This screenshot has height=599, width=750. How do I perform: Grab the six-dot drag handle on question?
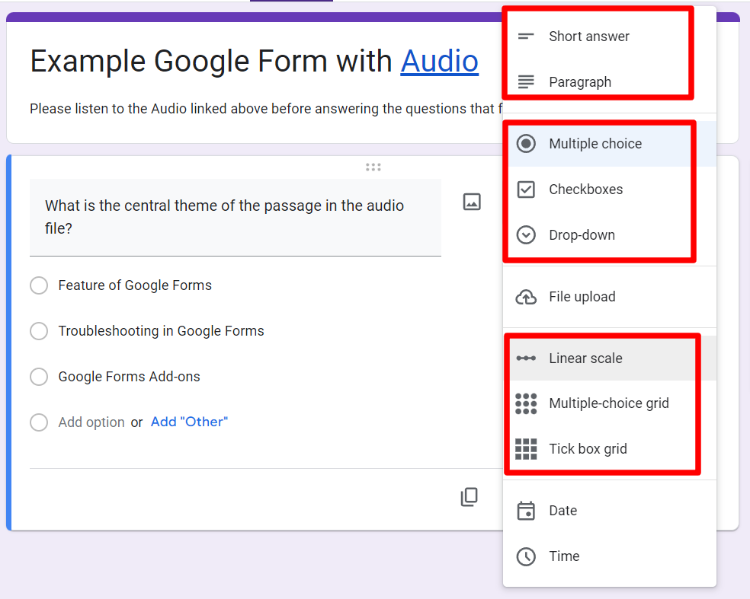[373, 167]
